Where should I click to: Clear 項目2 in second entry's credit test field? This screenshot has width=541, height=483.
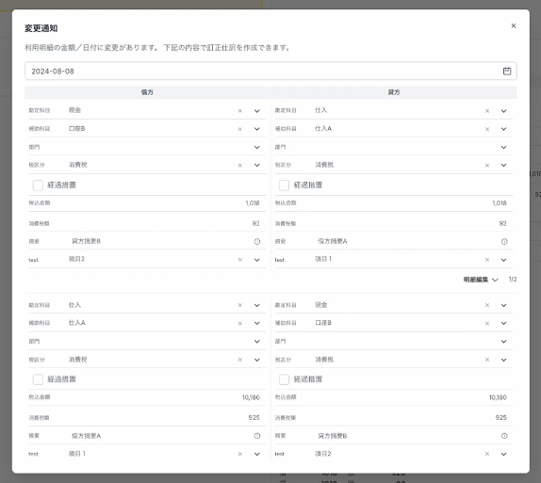[487, 454]
